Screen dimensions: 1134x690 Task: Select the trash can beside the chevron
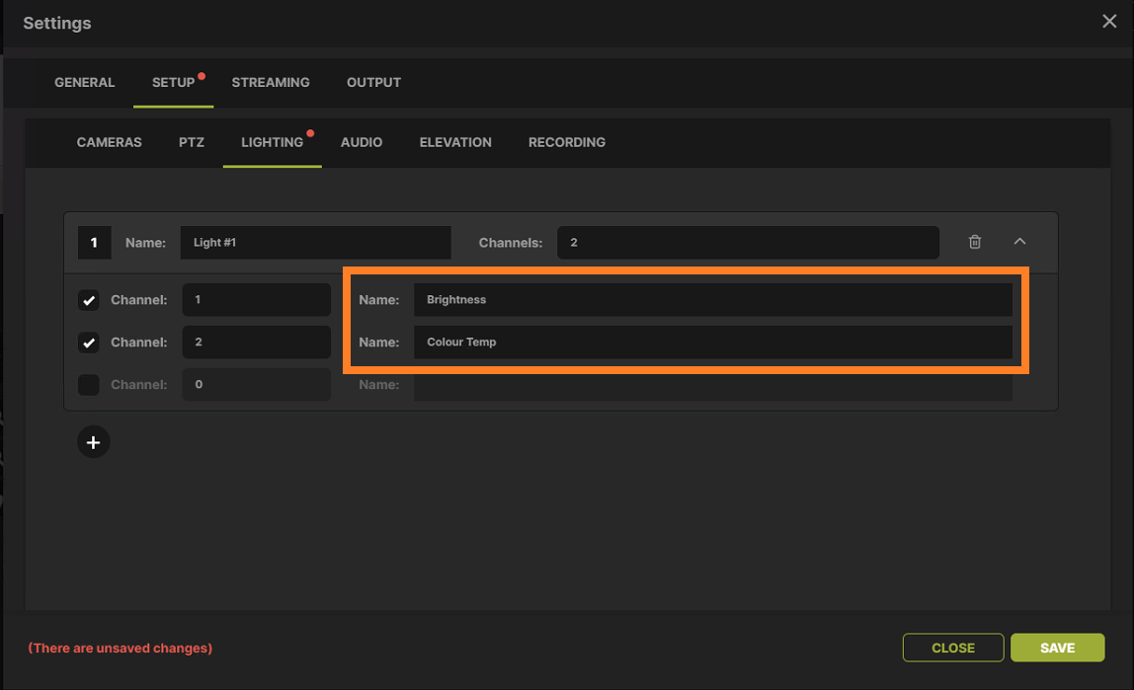pos(974,242)
